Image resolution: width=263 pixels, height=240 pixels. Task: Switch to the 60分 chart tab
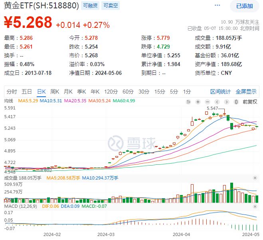click(x=128, y=92)
